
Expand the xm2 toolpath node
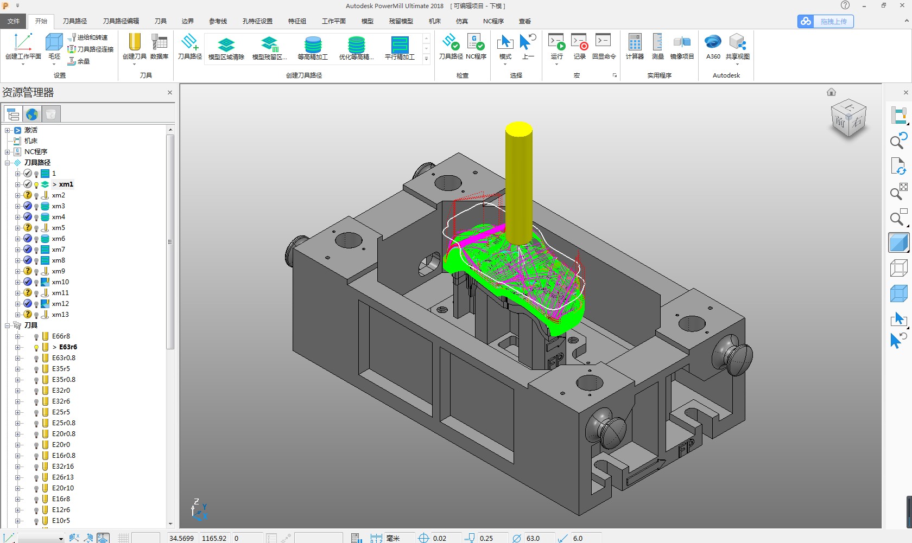point(17,195)
